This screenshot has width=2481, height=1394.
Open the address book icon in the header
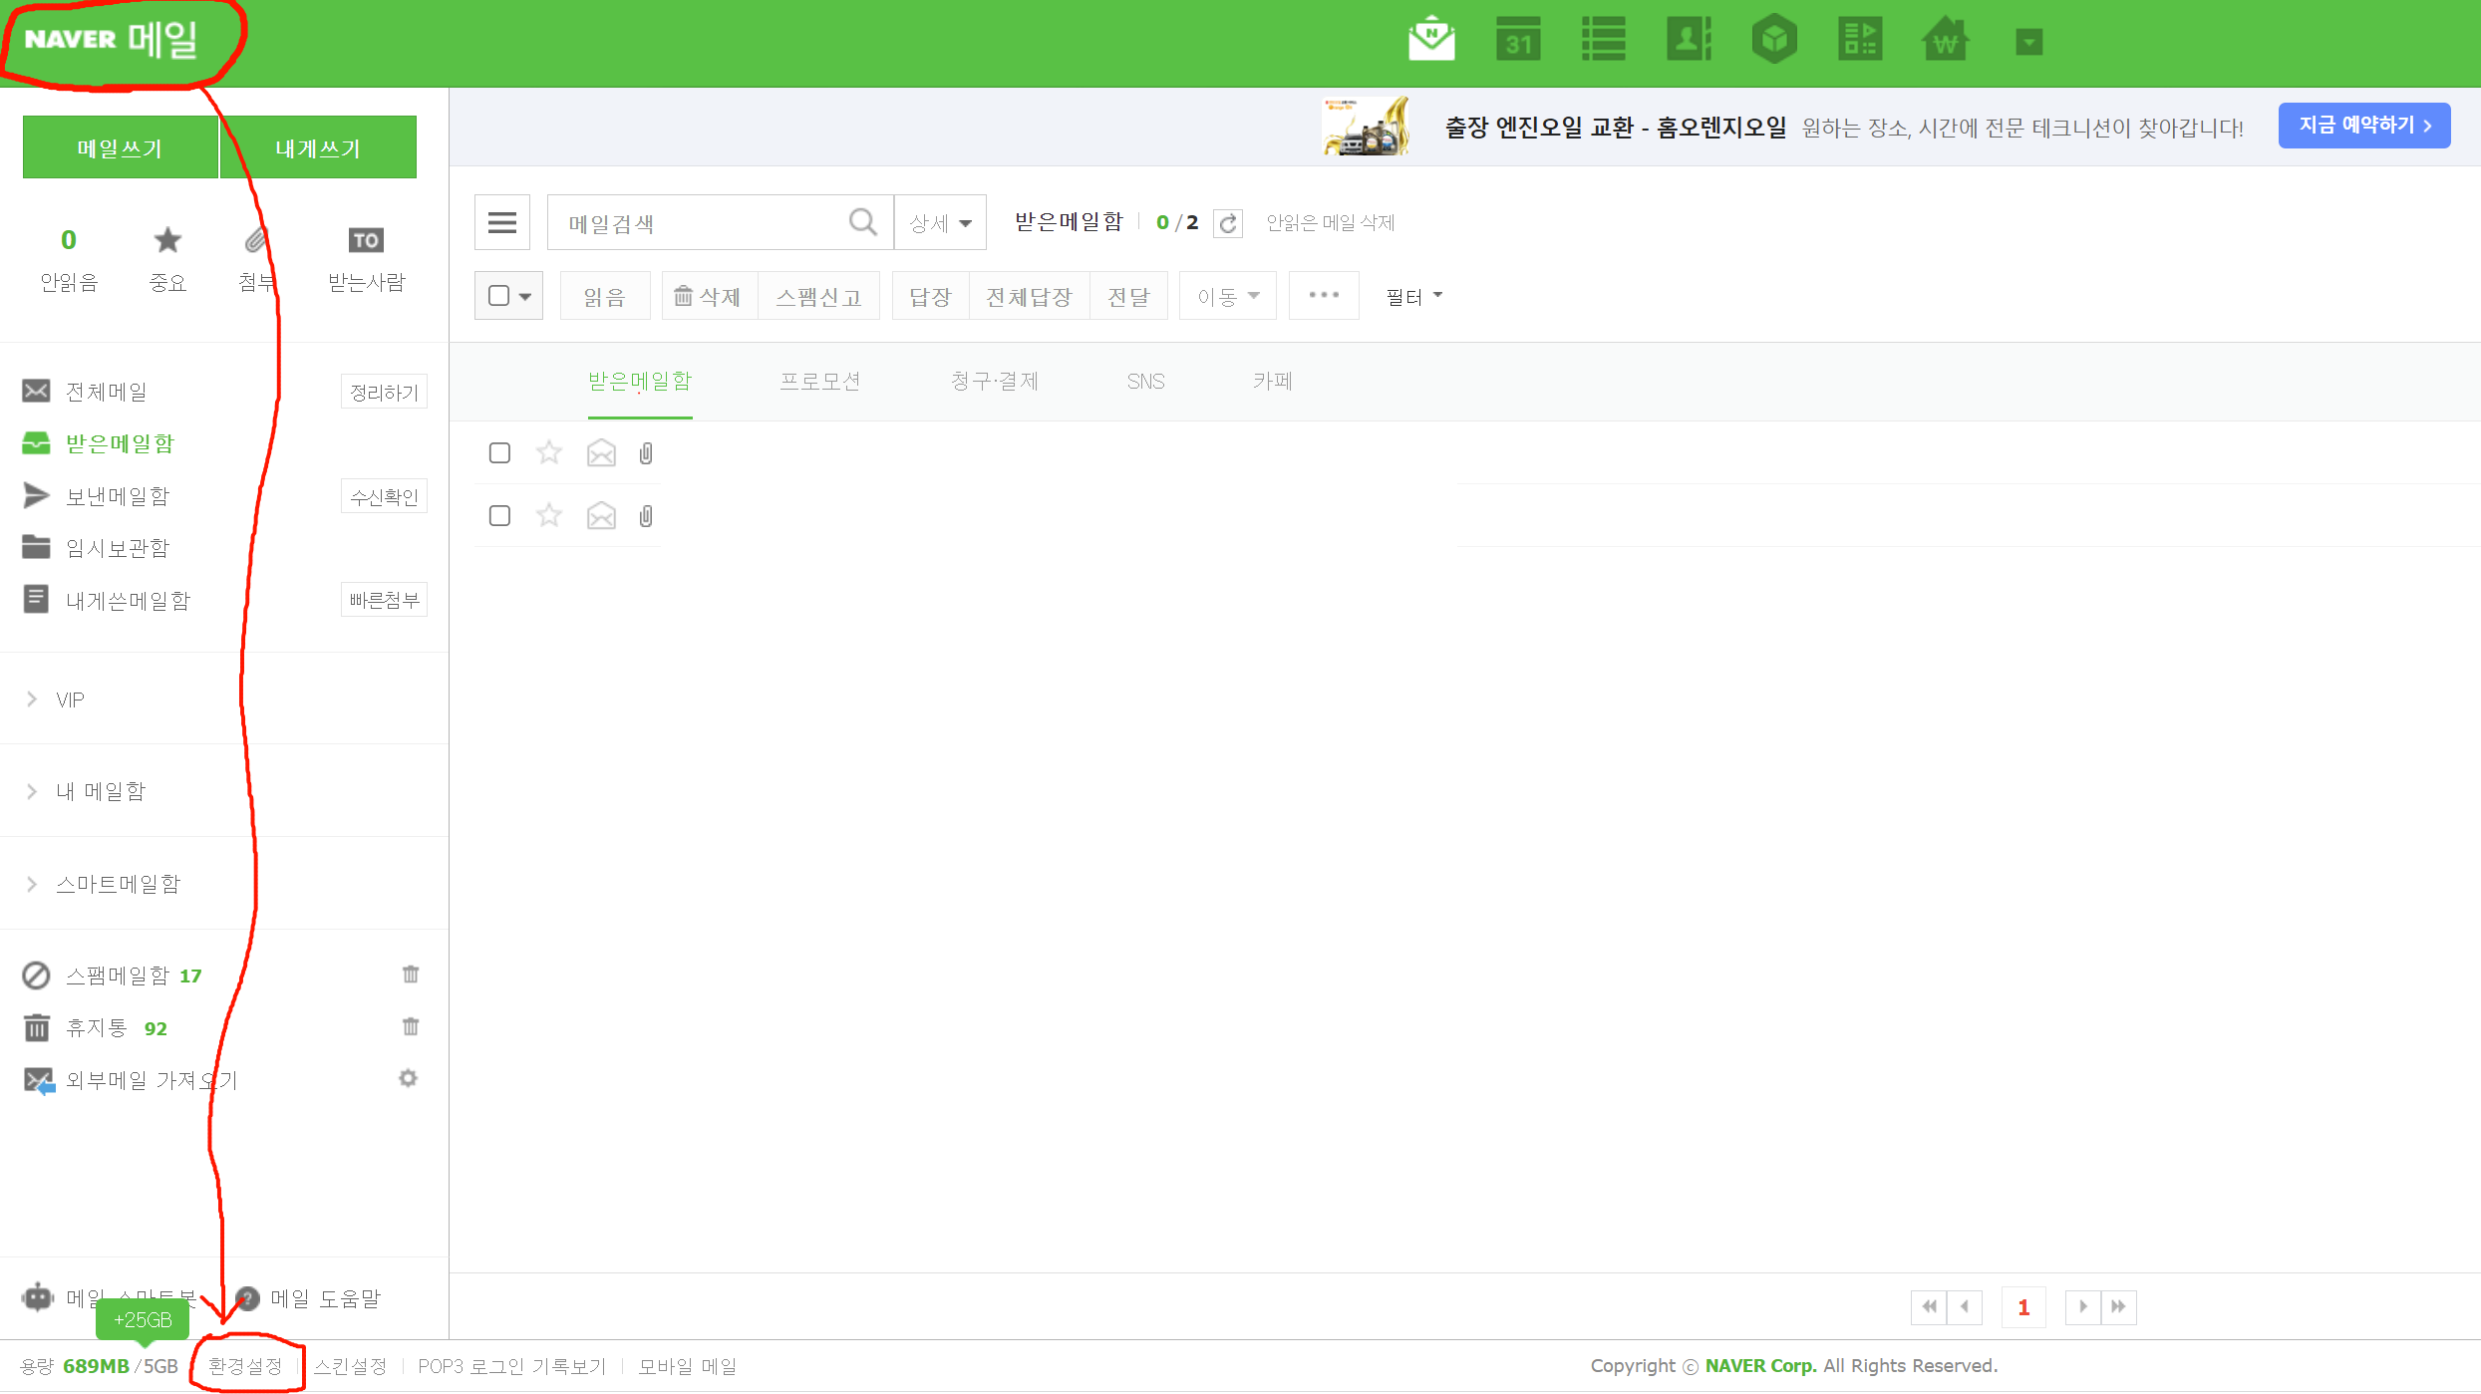click(x=1689, y=41)
